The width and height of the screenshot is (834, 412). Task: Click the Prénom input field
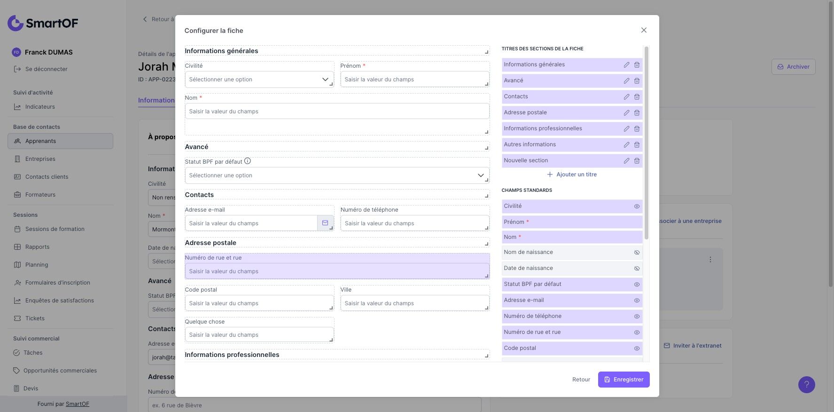(x=413, y=79)
